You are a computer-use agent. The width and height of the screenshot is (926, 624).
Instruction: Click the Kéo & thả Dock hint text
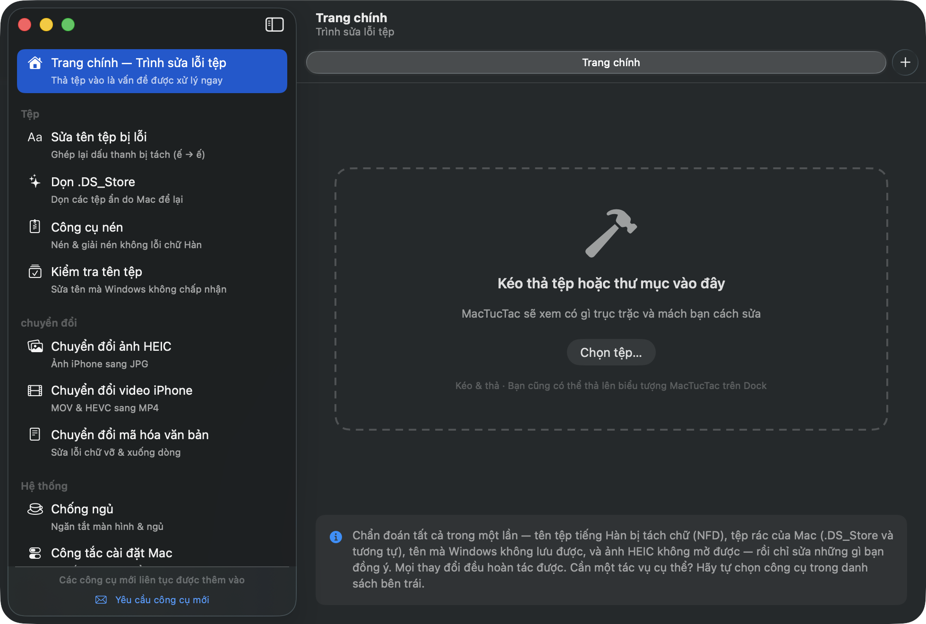tap(611, 386)
